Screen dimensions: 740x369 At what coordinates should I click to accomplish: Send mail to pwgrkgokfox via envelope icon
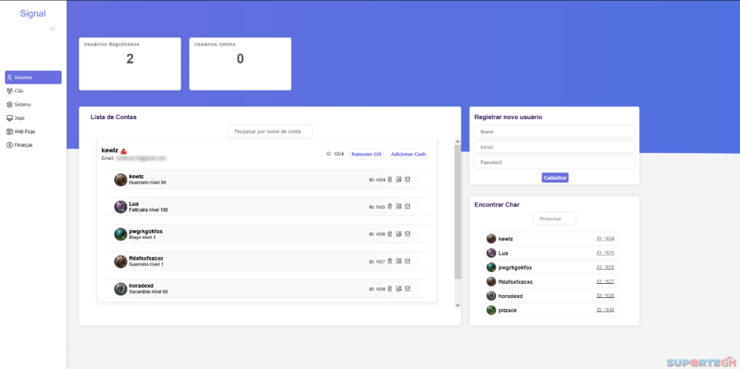[x=407, y=234]
